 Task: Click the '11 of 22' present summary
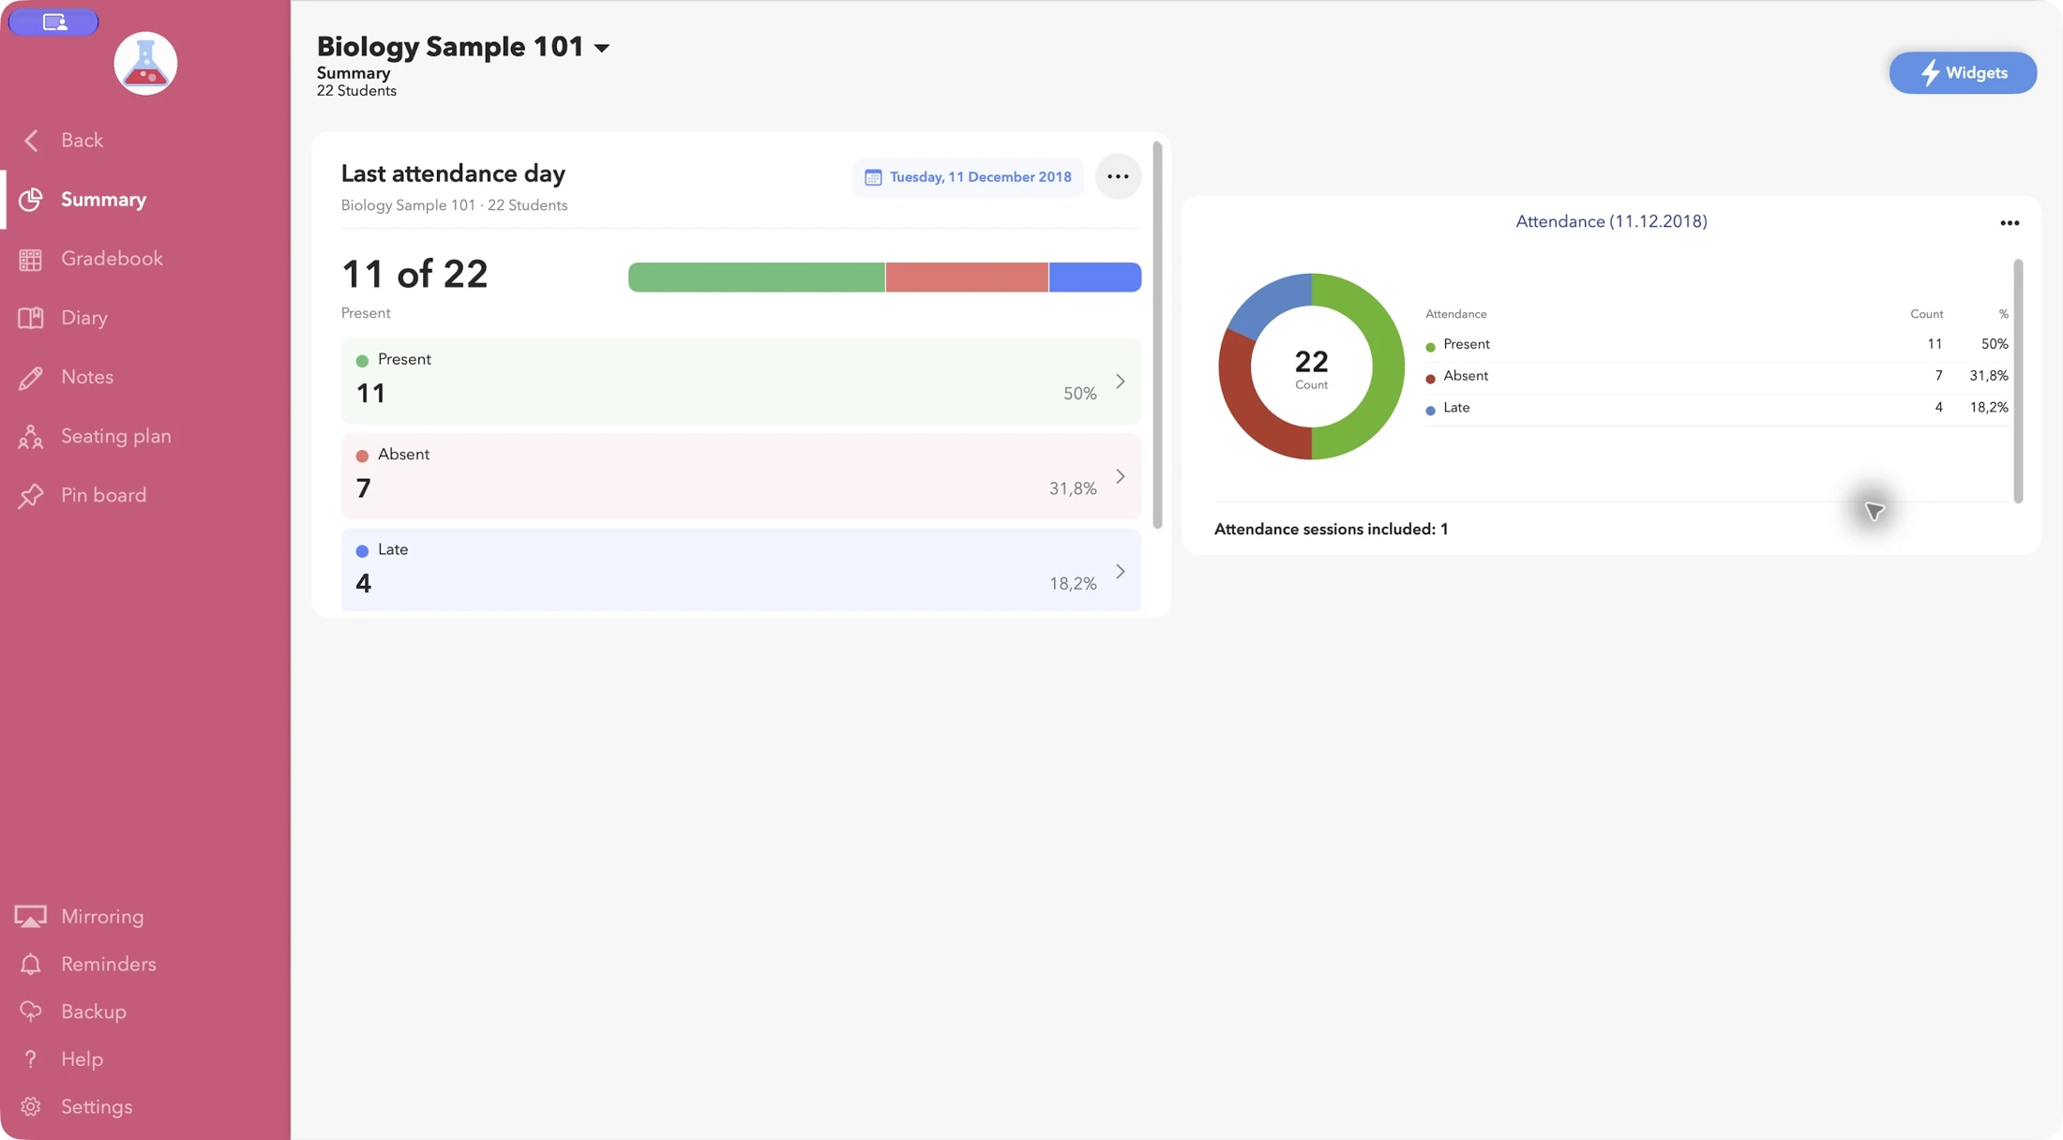click(x=414, y=275)
